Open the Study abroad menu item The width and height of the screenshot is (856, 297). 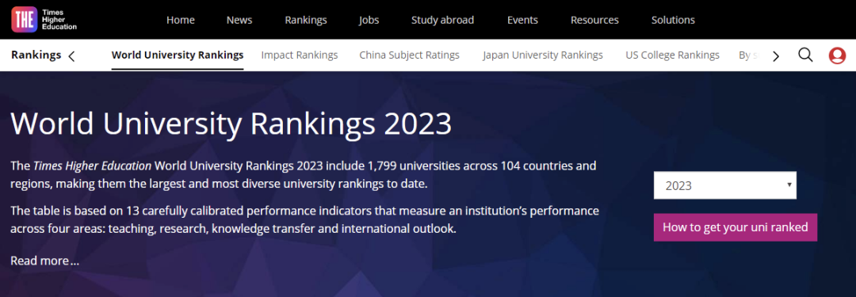tap(443, 21)
